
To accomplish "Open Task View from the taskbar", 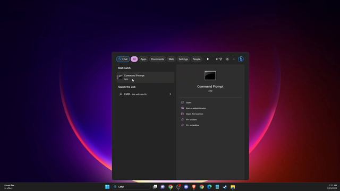I will pos(155,187).
